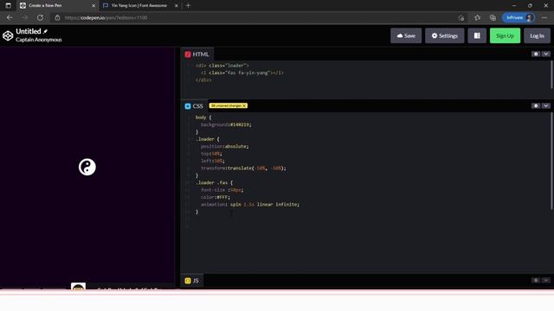Reload the page with refresh icon
This screenshot has width=554, height=311.
pos(41,17)
